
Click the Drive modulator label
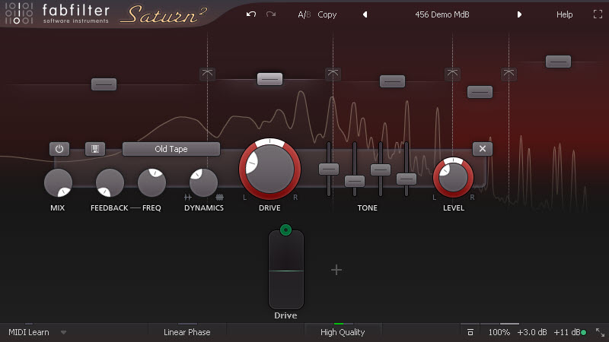pos(286,315)
